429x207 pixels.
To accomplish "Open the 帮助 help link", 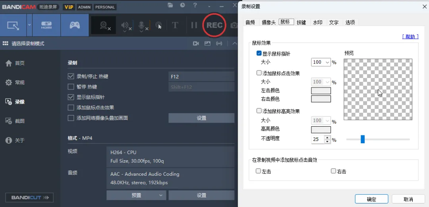I will point(410,37).
